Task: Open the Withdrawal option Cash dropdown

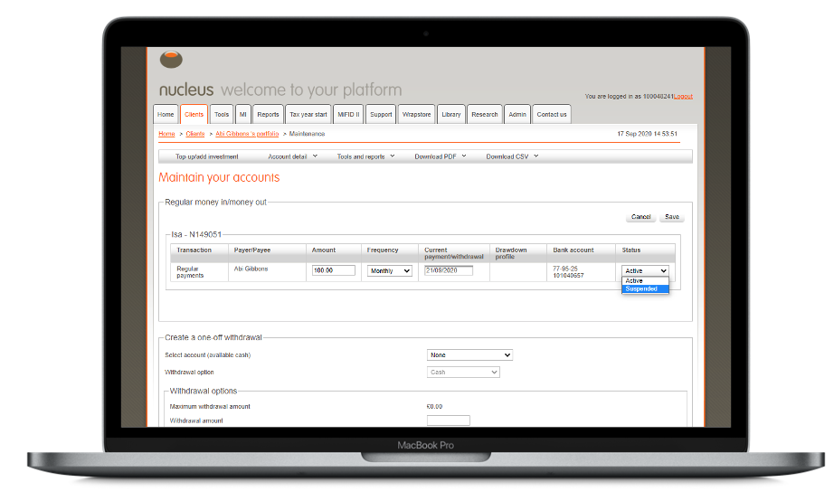Action: 463,372
